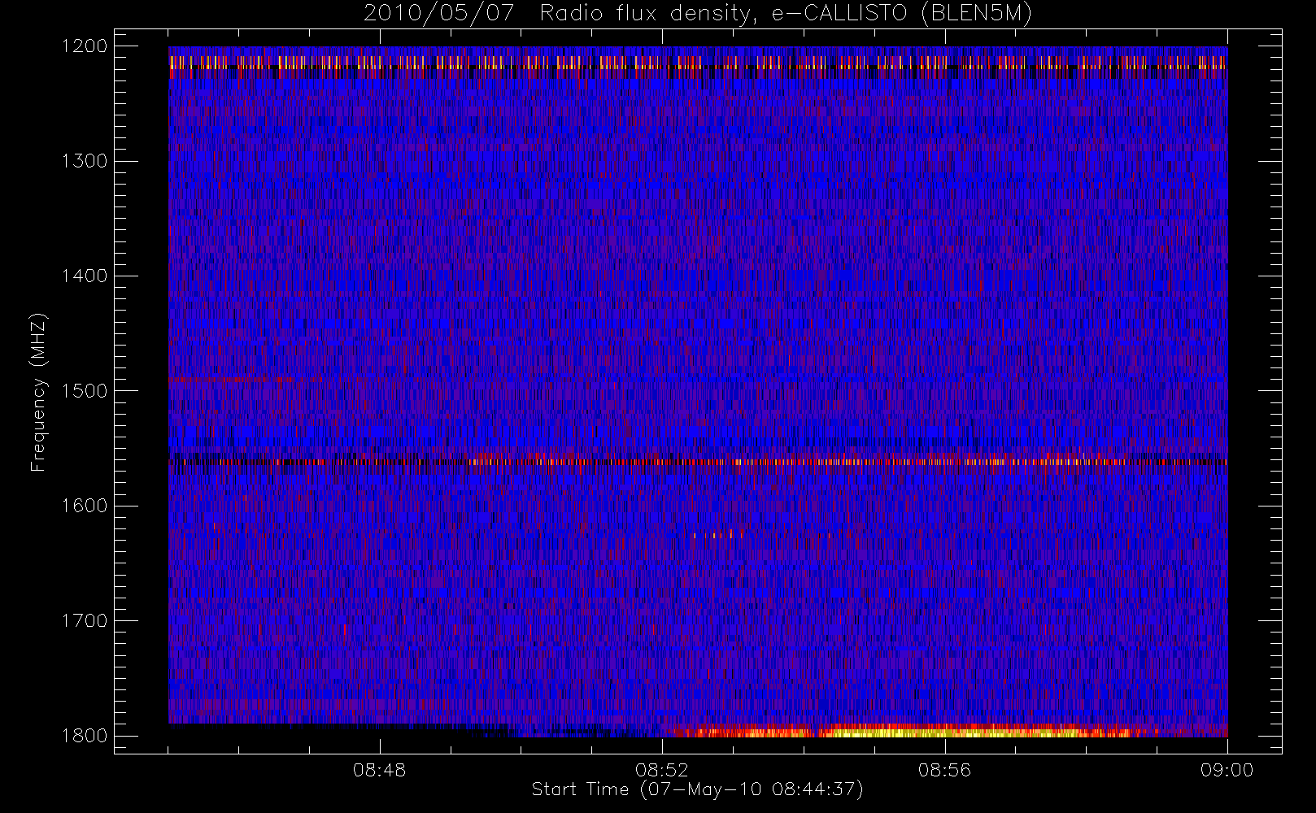Click the 08:56 time tick label

click(944, 770)
